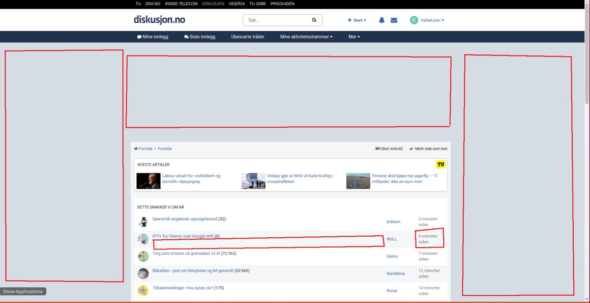The width and height of the screenshot is (590, 303).
Task: Expand Mine aktivitetsstrømmer menu
Action: click(306, 37)
